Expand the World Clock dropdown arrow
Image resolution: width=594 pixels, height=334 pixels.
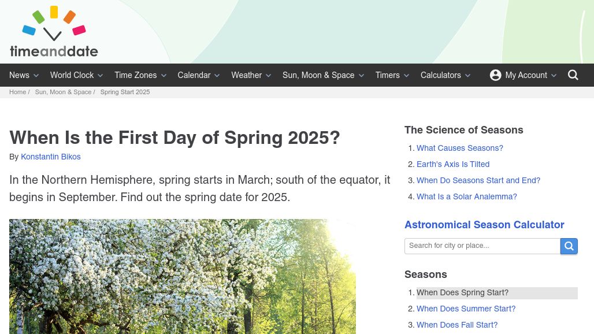pyautogui.click(x=101, y=75)
